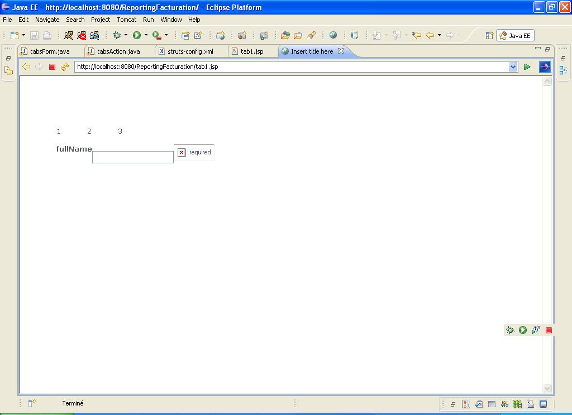Click the External Tools run icon

coord(157,35)
